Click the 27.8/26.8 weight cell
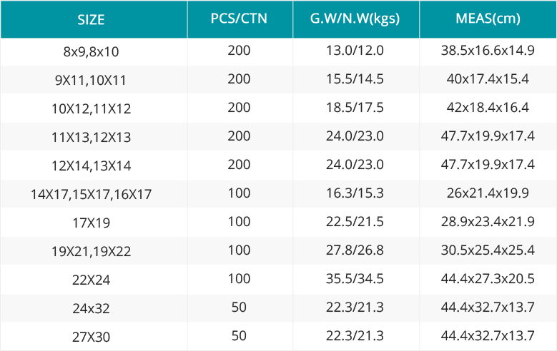This screenshot has height=351, width=557. click(355, 250)
